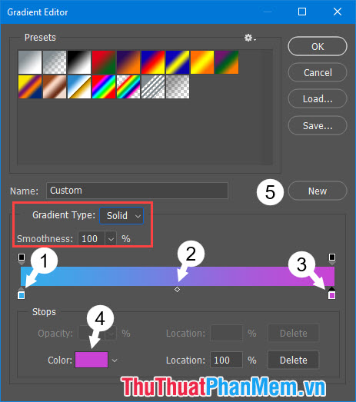Select the purple color stop

coord(332,294)
